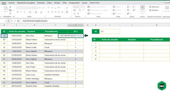The height and width of the screenshot is (95, 170).
Task: Click the Cut scissors icon
Action: (x=10, y=7)
